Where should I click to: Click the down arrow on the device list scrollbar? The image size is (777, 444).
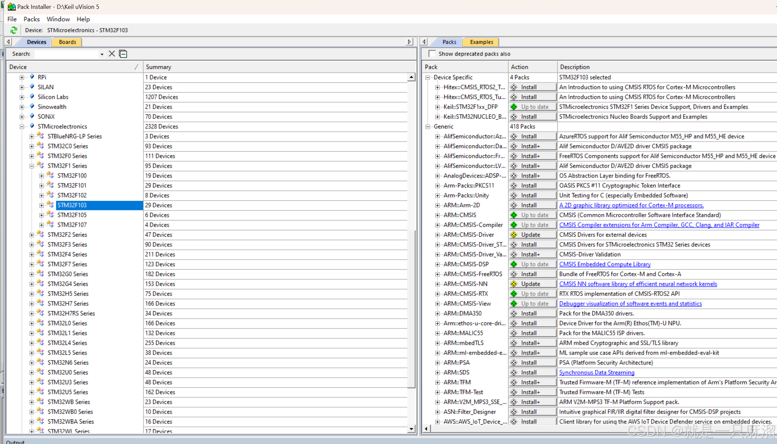point(411,429)
